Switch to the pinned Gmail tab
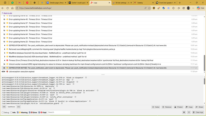Screen dimensions: 206x116 (x=20, y=3)
